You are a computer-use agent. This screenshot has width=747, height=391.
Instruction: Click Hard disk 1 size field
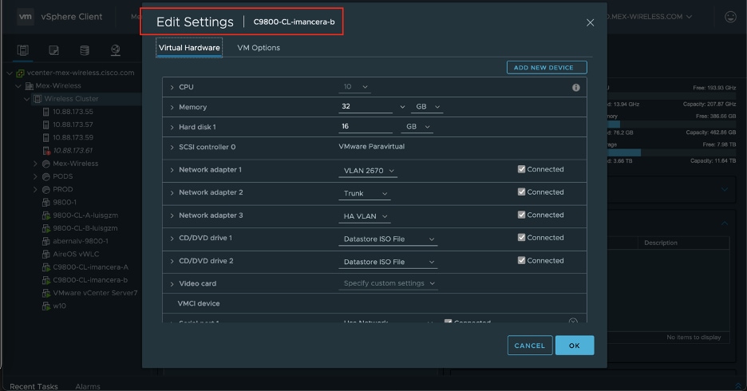pyautogui.click(x=366, y=127)
